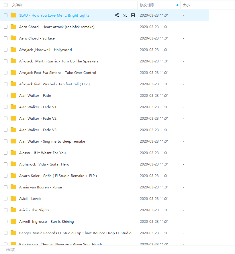Click the sort arrow next to 修改时间

pos(177,5)
